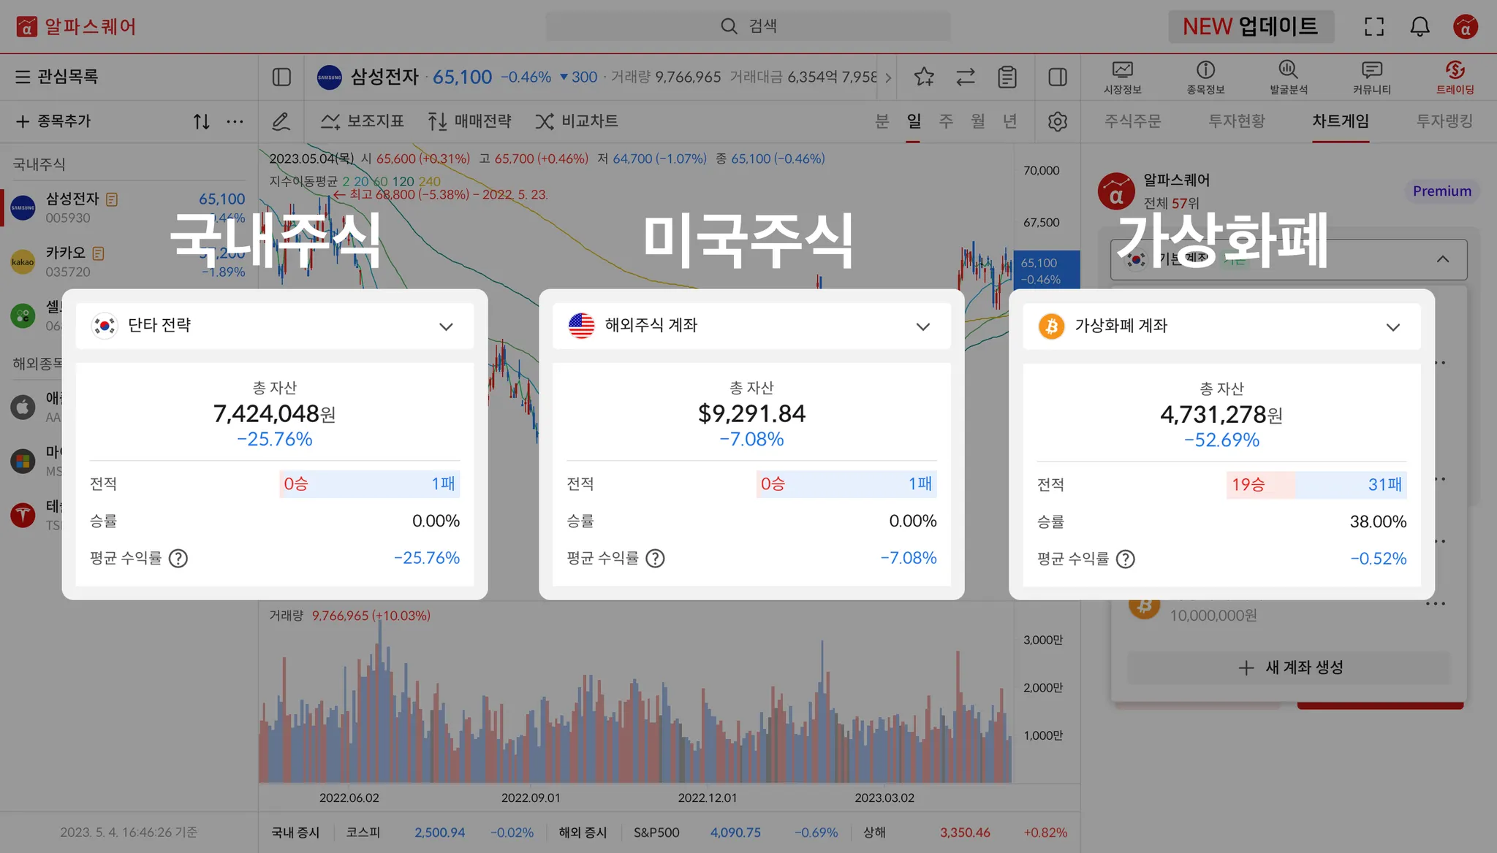
Task: Open chart settings gear icon
Action: coord(1058,121)
